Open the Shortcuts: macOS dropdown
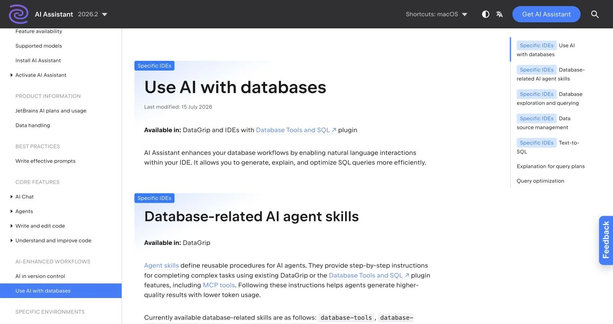Screen dimensions: 613x324 point(437,14)
